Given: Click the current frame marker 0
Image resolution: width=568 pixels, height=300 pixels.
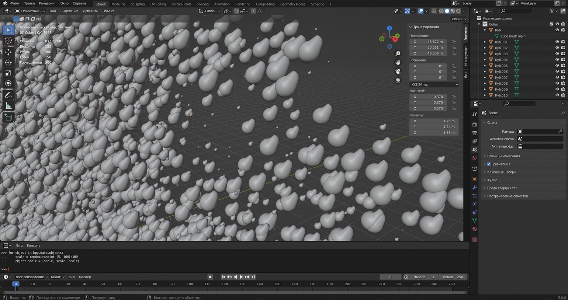Looking at the screenshot, I should [x=15, y=284].
